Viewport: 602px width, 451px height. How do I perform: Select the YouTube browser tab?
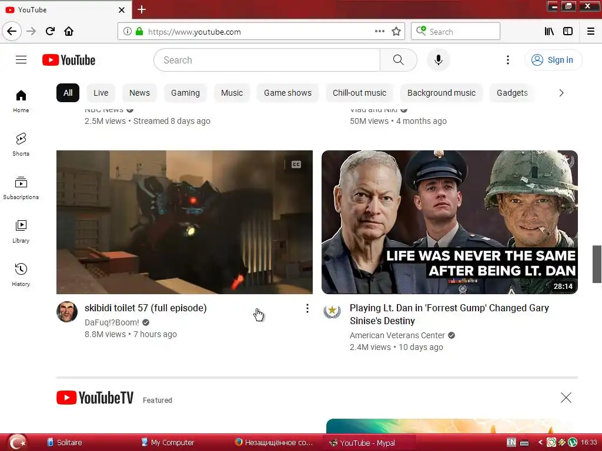[x=66, y=10]
